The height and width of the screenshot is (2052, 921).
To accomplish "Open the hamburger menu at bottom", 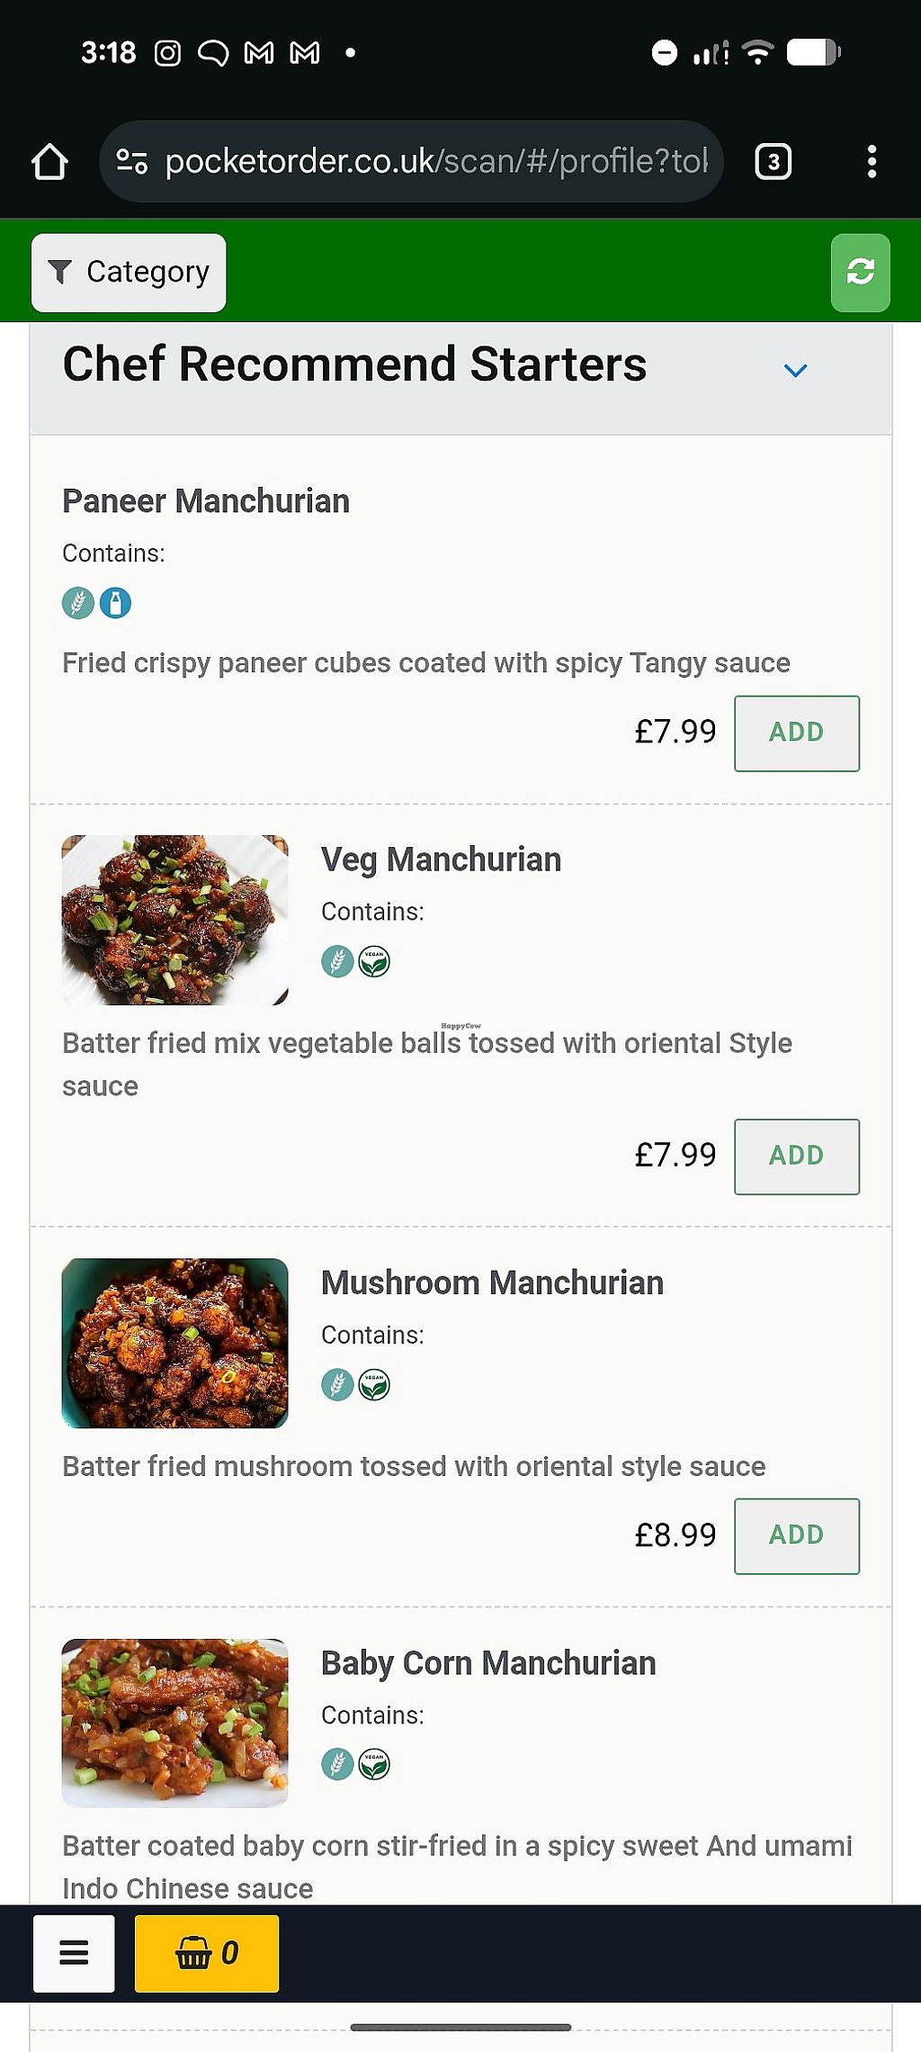I will 74,1953.
